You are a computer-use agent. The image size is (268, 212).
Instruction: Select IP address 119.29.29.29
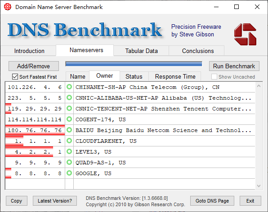tap(35, 109)
